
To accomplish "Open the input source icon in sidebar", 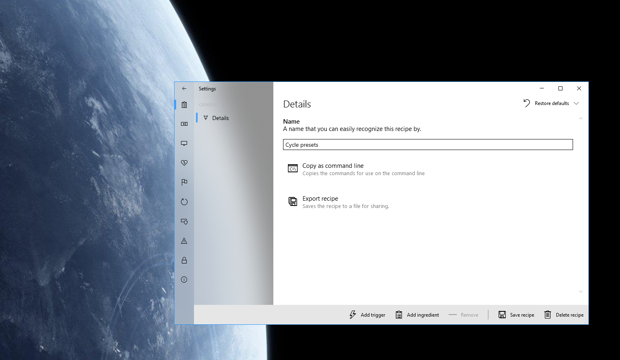I will coord(184,124).
